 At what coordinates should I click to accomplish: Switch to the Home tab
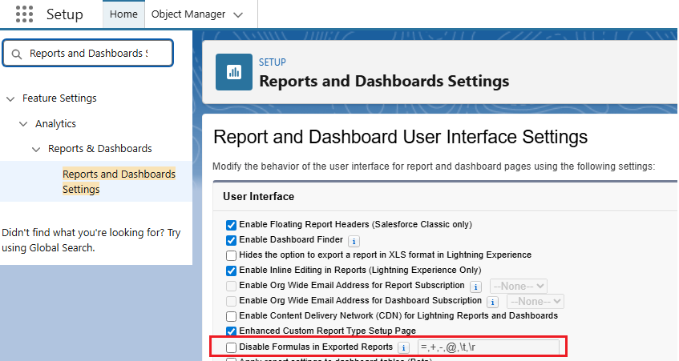click(x=123, y=14)
